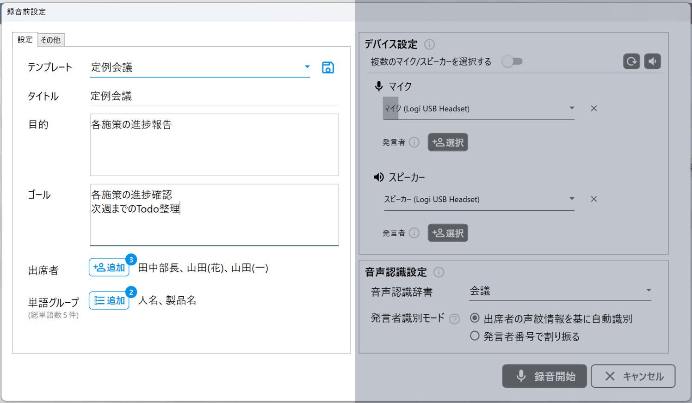Toggle 複数のマイク/スピーカーを選択する switch
This screenshot has height=403, width=692.
click(513, 61)
